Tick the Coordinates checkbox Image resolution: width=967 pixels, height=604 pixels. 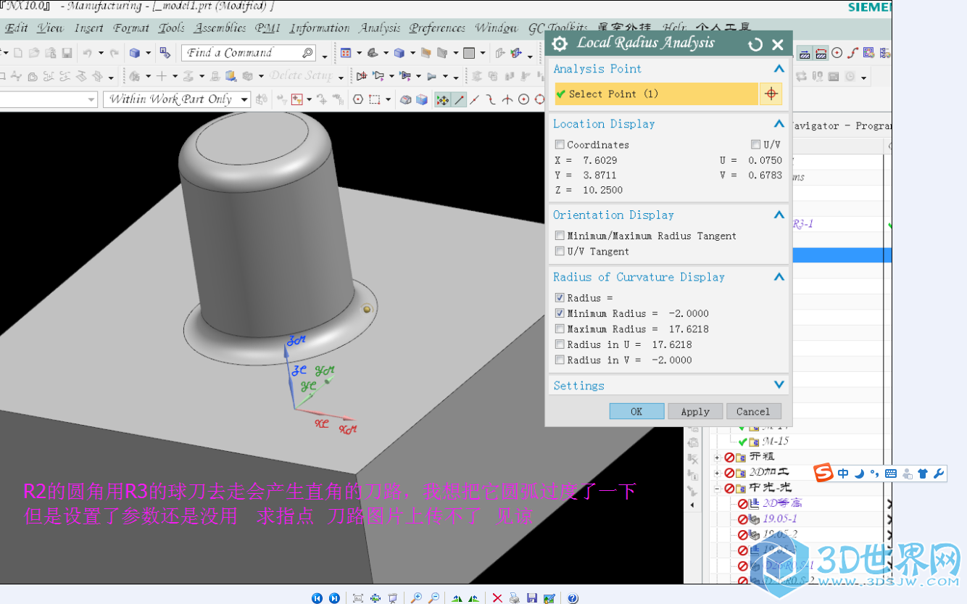(559, 144)
